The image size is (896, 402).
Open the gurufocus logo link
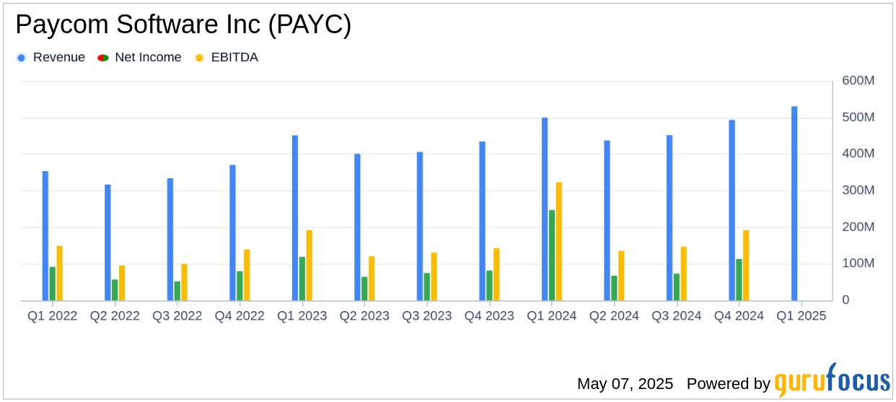832,381
